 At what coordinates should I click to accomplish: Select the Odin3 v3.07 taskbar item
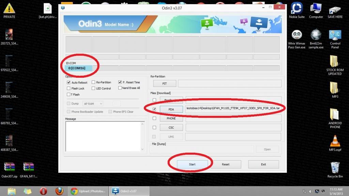pyautogui.click(x=130, y=191)
